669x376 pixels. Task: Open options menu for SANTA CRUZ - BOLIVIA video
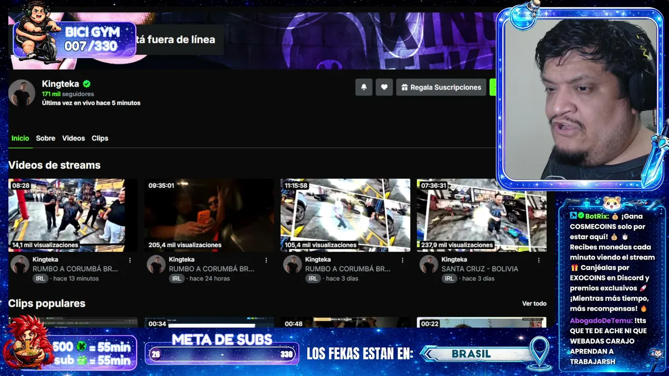click(x=539, y=260)
